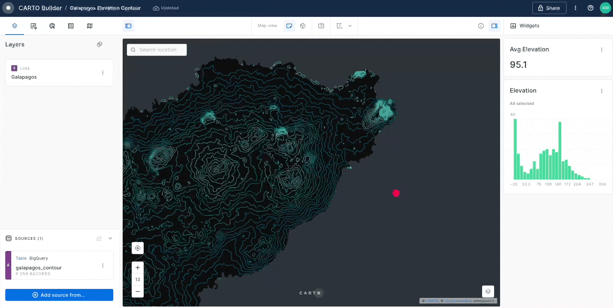The image size is (613, 308).
Task: Open the map layers selector icon
Action: [488, 291]
